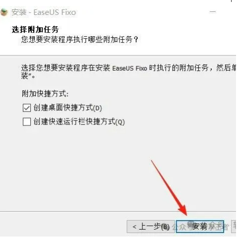Click the 安装 - EaseUS Fixo title bar text
Viewport: 241px width, 238px height.
click(44, 12)
